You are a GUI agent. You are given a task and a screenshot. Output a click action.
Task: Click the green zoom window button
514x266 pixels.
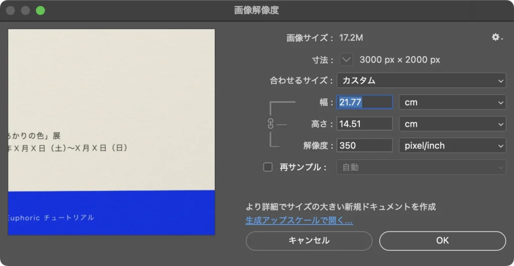40,11
